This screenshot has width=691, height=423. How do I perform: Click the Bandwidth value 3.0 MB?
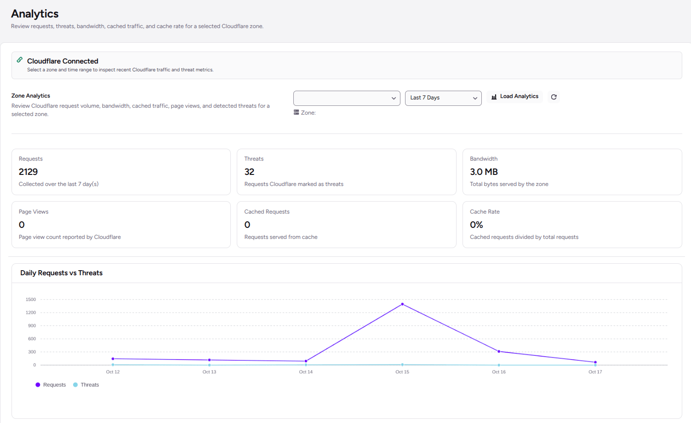[x=484, y=172]
